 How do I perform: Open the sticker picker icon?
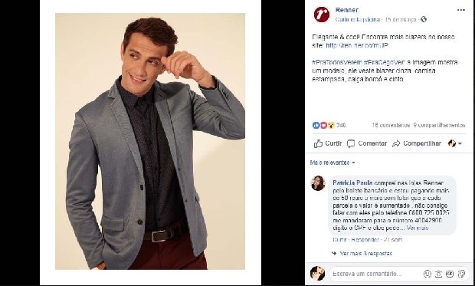[x=461, y=274]
